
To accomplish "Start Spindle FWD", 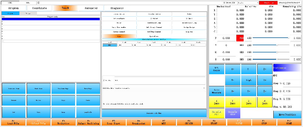I will tap(217, 113).
